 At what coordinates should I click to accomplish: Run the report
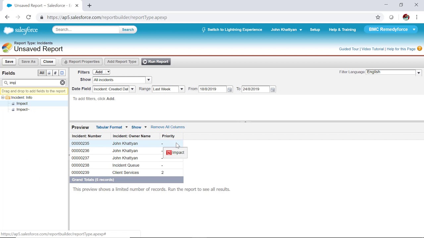[156, 61]
